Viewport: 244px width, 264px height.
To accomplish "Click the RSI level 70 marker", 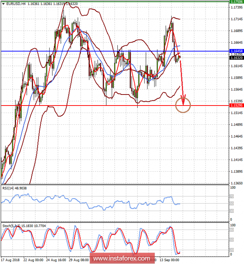I will (232, 196).
